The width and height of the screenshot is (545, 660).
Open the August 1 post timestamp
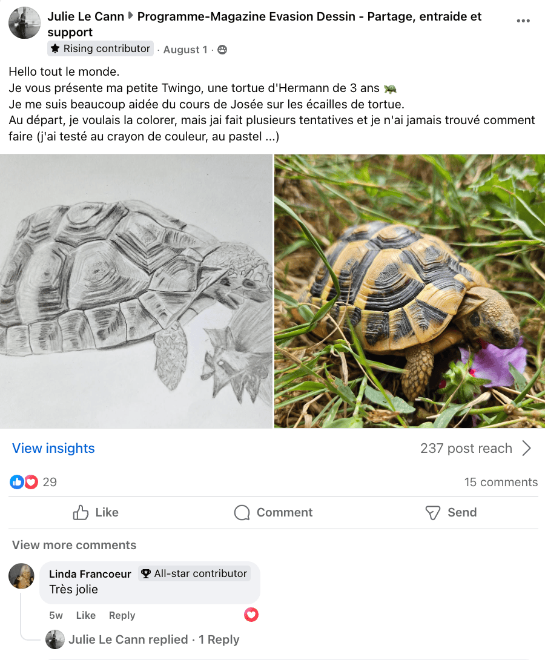coord(185,50)
